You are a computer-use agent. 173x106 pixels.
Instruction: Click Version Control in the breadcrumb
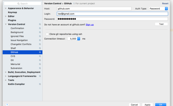pos(53,3)
